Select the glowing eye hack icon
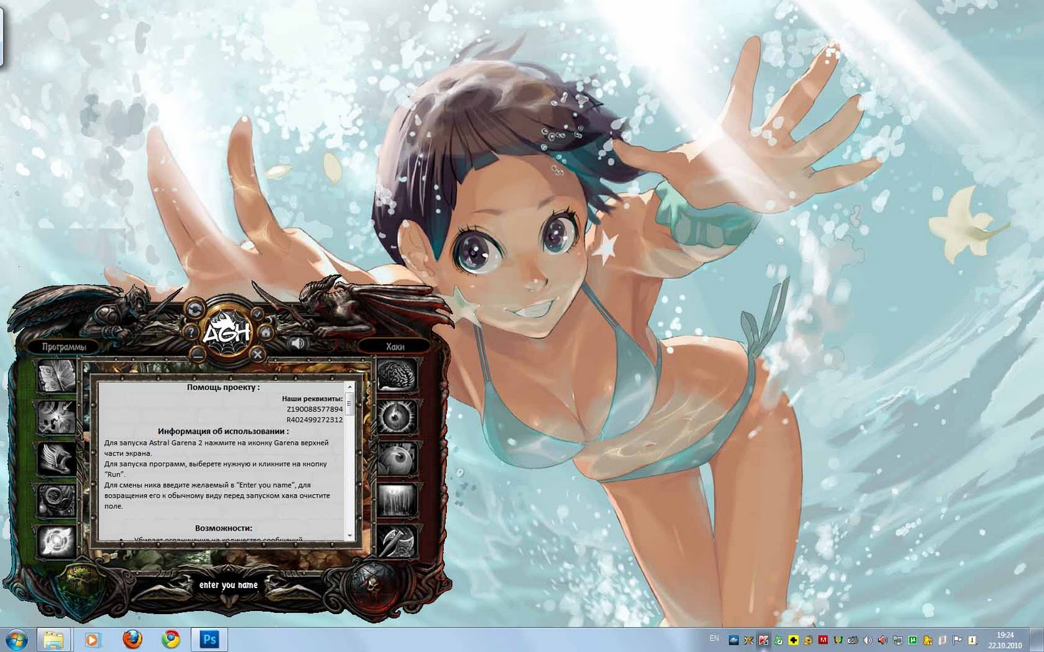Screen dimensions: 1044x652 (x=397, y=417)
